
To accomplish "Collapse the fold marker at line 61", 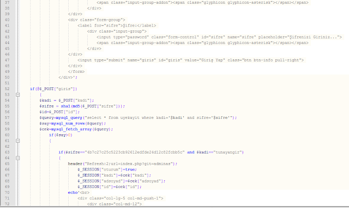I will 18,141.
